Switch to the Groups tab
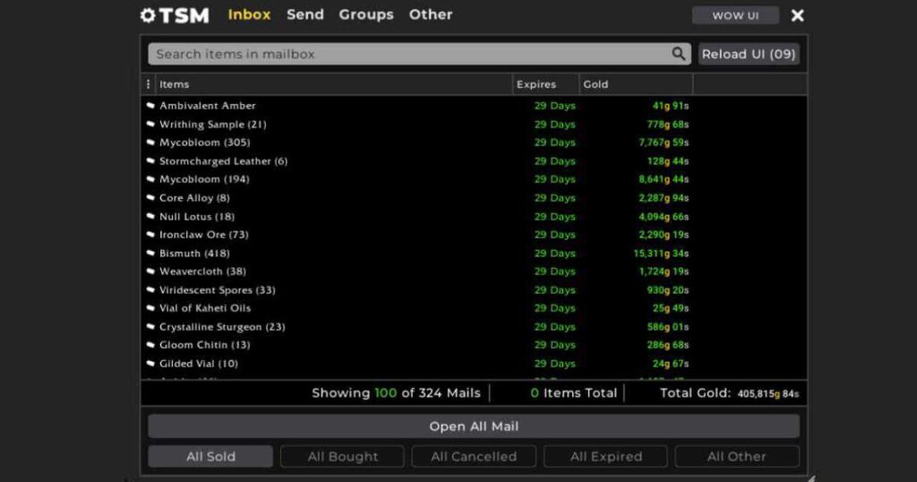The height and width of the screenshot is (482, 917). (x=366, y=14)
